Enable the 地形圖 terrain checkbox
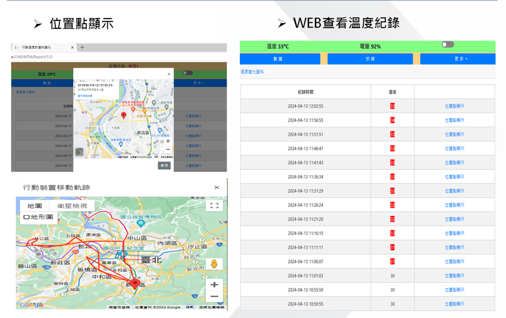The height and width of the screenshot is (318, 506). 26,217
